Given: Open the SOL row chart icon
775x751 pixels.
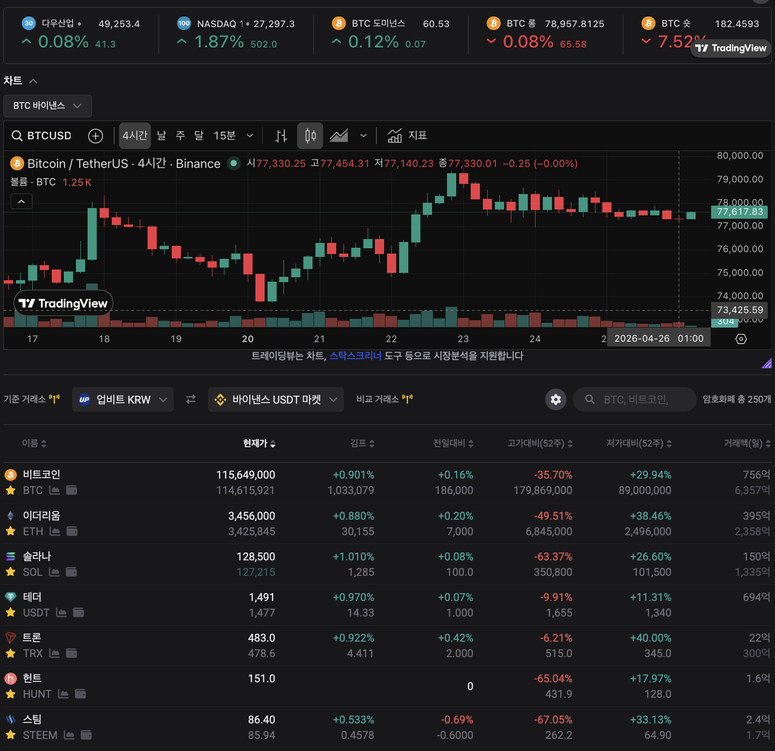Looking at the screenshot, I should 54,572.
